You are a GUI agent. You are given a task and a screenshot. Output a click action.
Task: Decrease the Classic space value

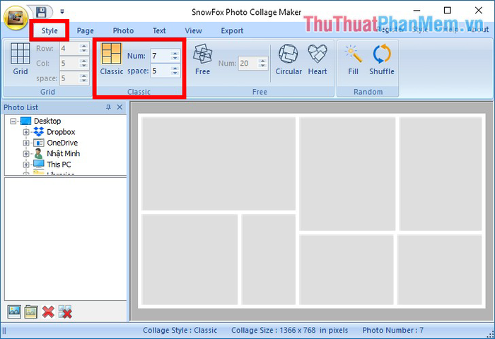click(175, 73)
